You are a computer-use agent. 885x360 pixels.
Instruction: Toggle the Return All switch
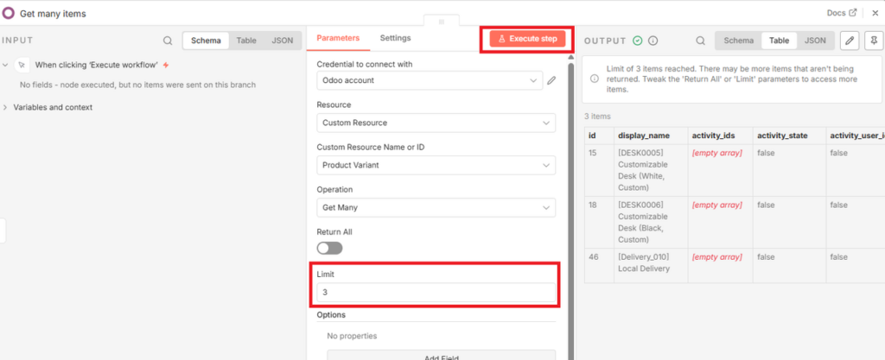point(329,248)
